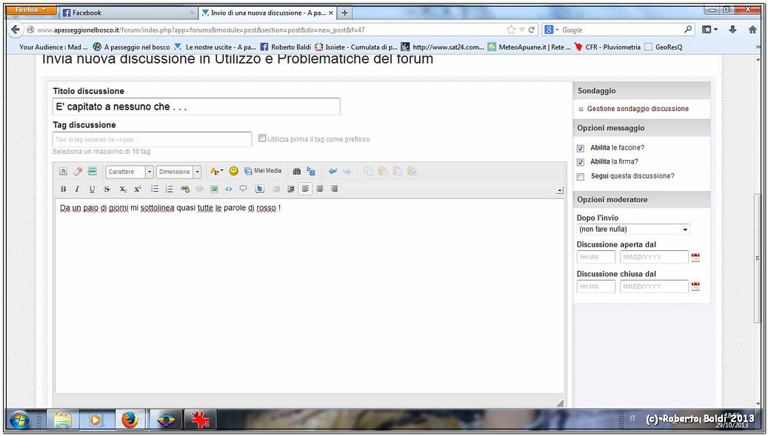The image size is (768, 436).
Task: Enable Segui questa discussione checkbox
Action: tap(581, 177)
